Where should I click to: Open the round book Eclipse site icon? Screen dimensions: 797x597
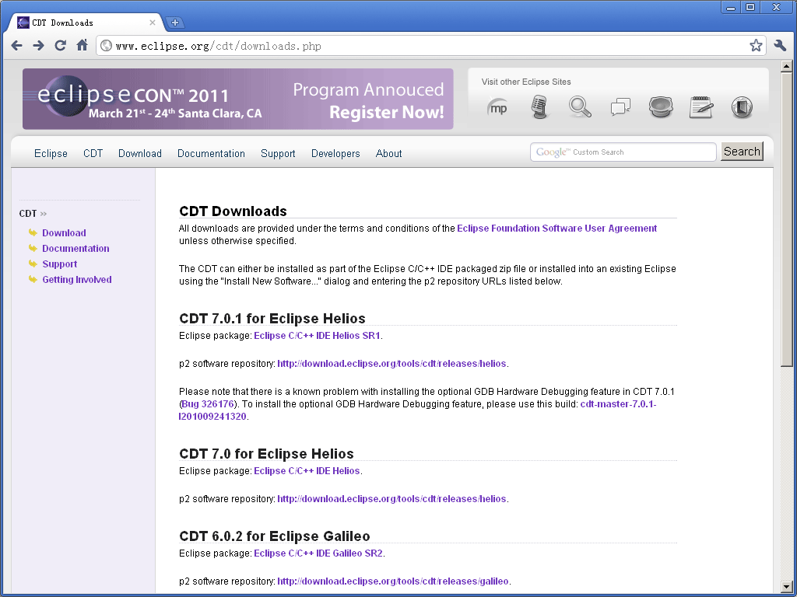pyautogui.click(x=742, y=107)
